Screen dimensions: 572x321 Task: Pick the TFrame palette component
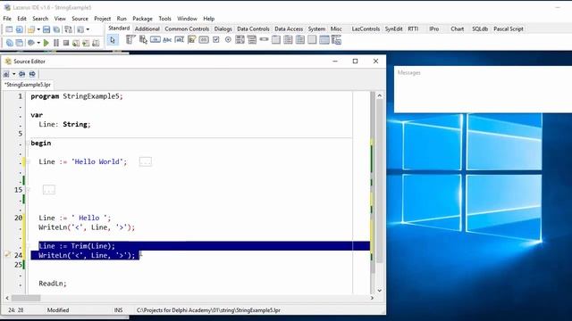tap(324, 39)
